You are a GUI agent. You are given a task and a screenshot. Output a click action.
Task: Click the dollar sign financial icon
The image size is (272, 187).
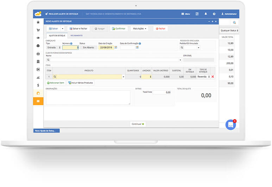click(x=38, y=85)
